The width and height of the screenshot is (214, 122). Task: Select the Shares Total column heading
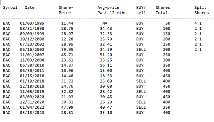pos(163,10)
